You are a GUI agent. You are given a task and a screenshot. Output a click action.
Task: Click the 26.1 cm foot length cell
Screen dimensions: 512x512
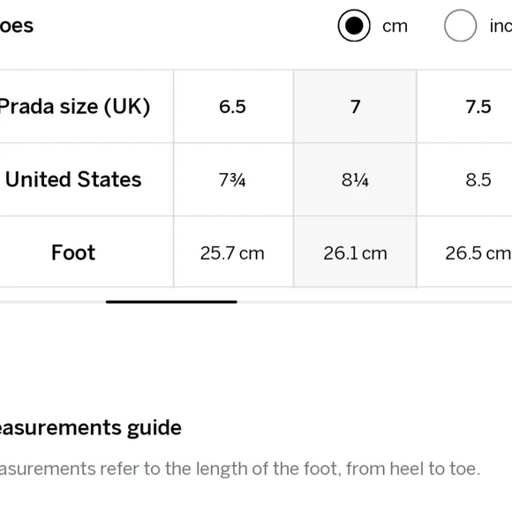[x=355, y=252]
